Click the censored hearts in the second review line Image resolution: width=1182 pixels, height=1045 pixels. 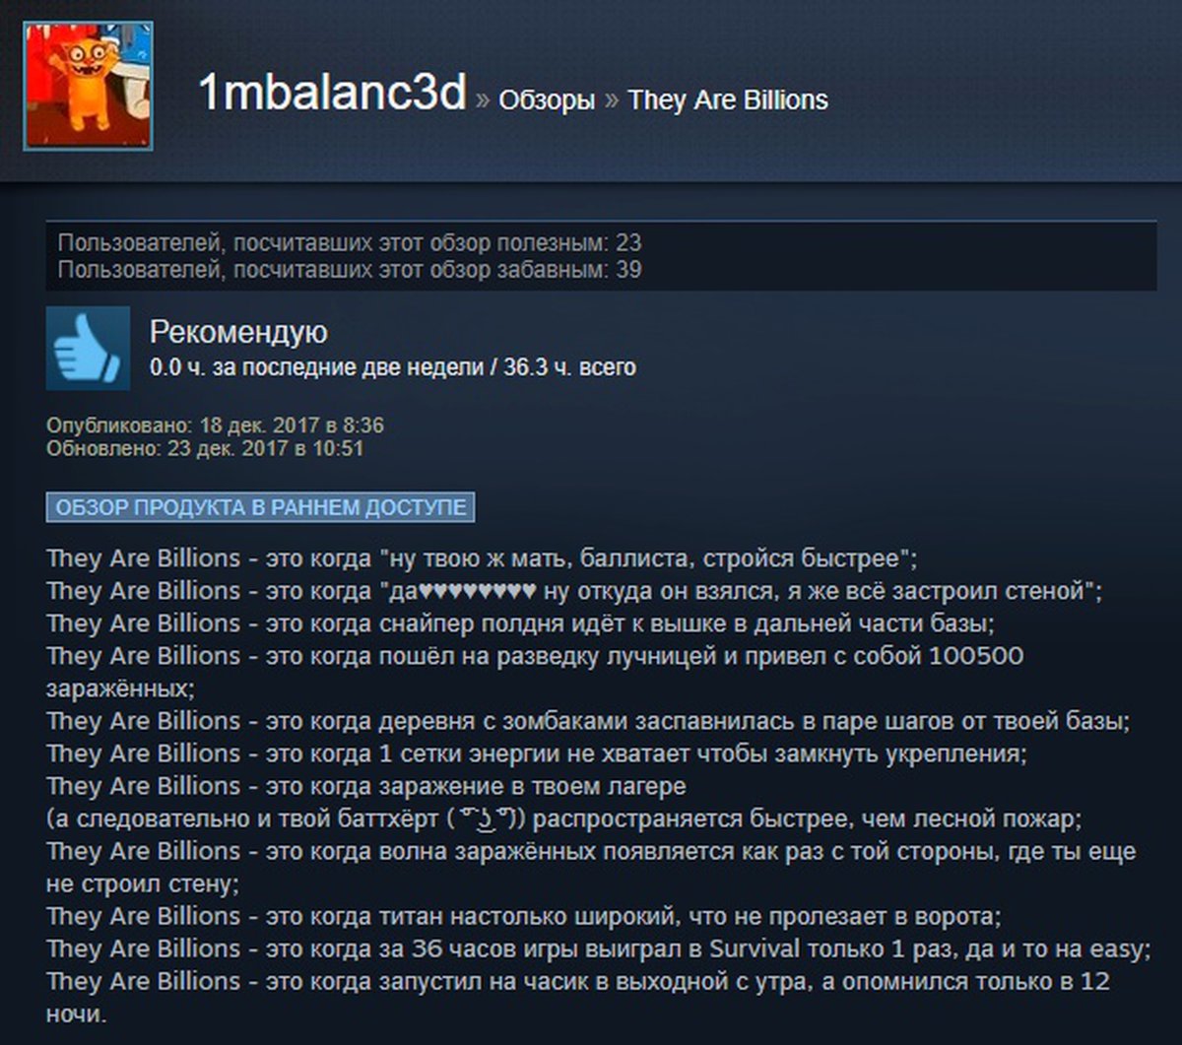point(477,592)
